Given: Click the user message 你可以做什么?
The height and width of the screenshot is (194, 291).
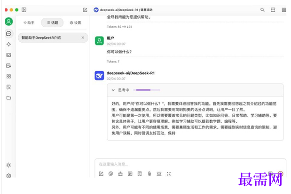Looking at the screenshot, I should point(119,52).
